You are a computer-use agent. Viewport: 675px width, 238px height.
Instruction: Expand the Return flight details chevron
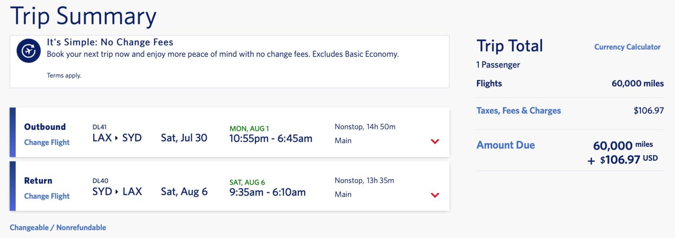435,195
